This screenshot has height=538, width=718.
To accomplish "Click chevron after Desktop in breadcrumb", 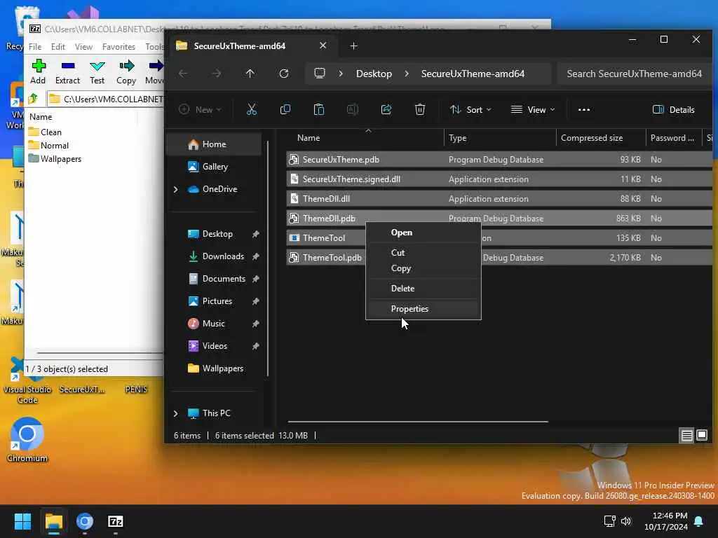I will [407, 74].
